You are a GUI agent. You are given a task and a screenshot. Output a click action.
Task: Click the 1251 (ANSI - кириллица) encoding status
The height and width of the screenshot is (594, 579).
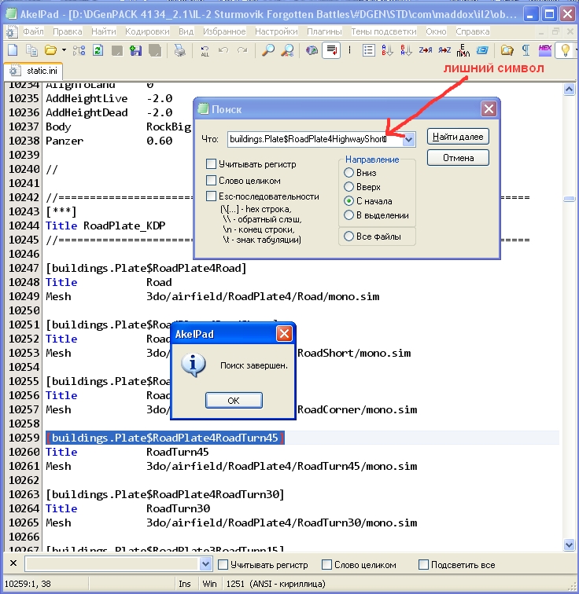tap(275, 584)
